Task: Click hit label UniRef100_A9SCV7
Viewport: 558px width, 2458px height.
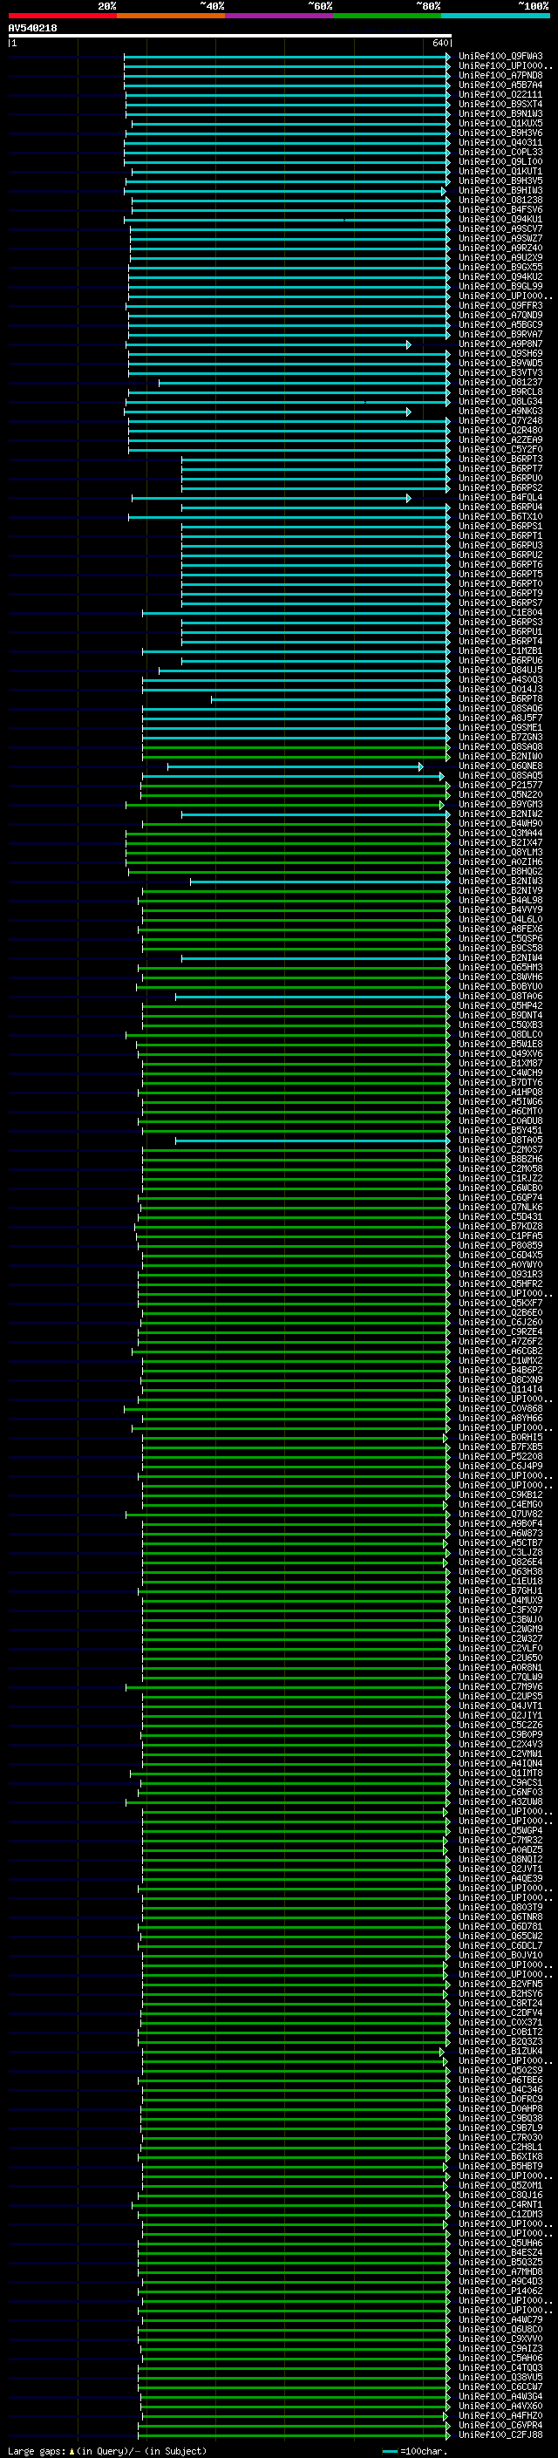Action: (x=500, y=229)
